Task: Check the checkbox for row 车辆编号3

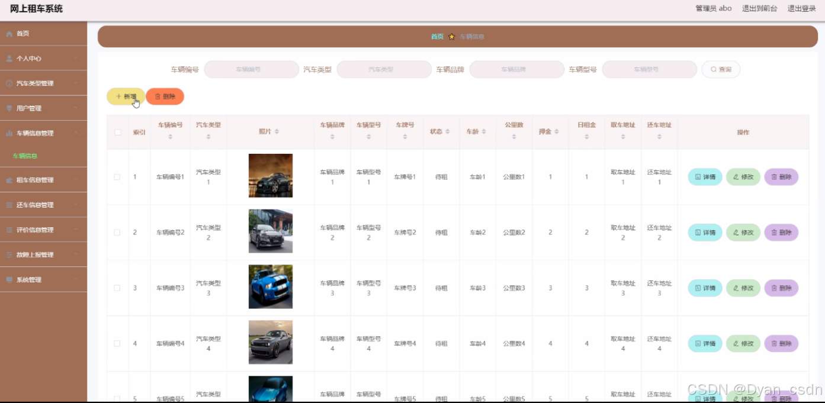Action: pyautogui.click(x=117, y=288)
